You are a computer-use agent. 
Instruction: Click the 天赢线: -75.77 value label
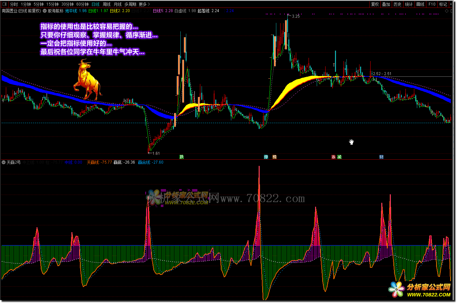pos(99,162)
